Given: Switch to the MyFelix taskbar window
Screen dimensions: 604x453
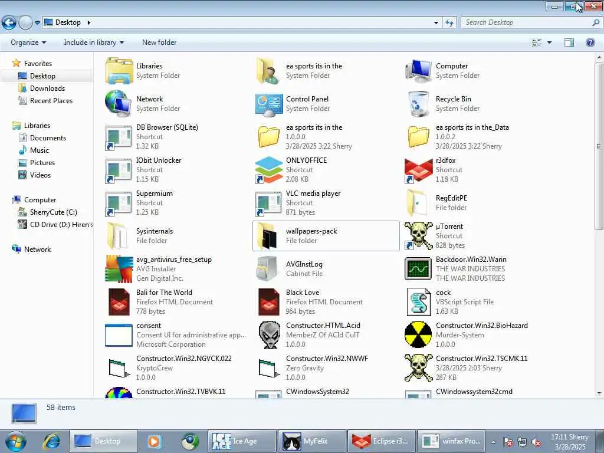Looking at the screenshot, I should [x=312, y=441].
